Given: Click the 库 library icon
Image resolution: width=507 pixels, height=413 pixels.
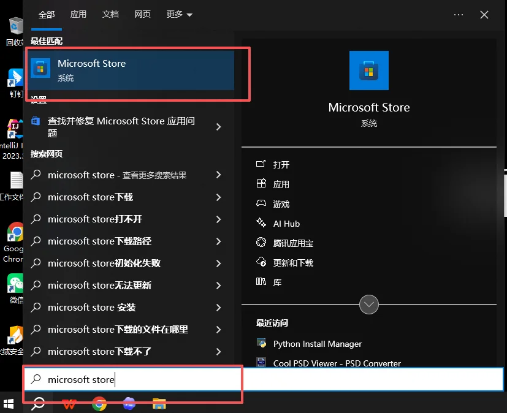Looking at the screenshot, I should point(261,281).
